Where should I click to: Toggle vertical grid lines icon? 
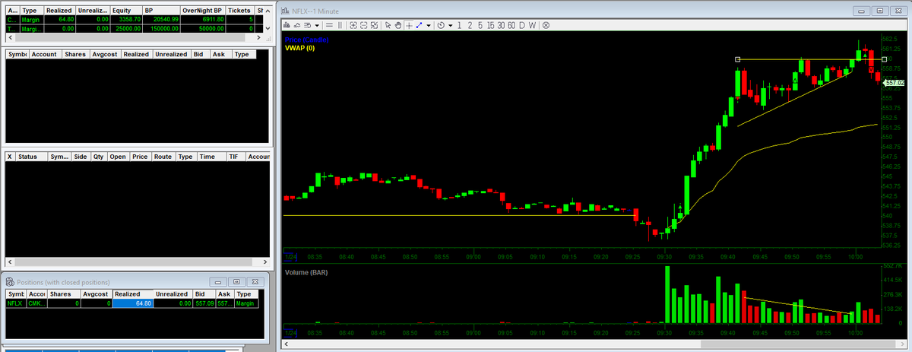pyautogui.click(x=340, y=25)
